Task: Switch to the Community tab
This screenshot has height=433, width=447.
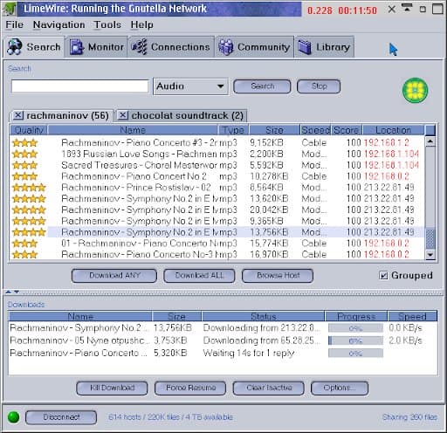Action: coord(254,47)
